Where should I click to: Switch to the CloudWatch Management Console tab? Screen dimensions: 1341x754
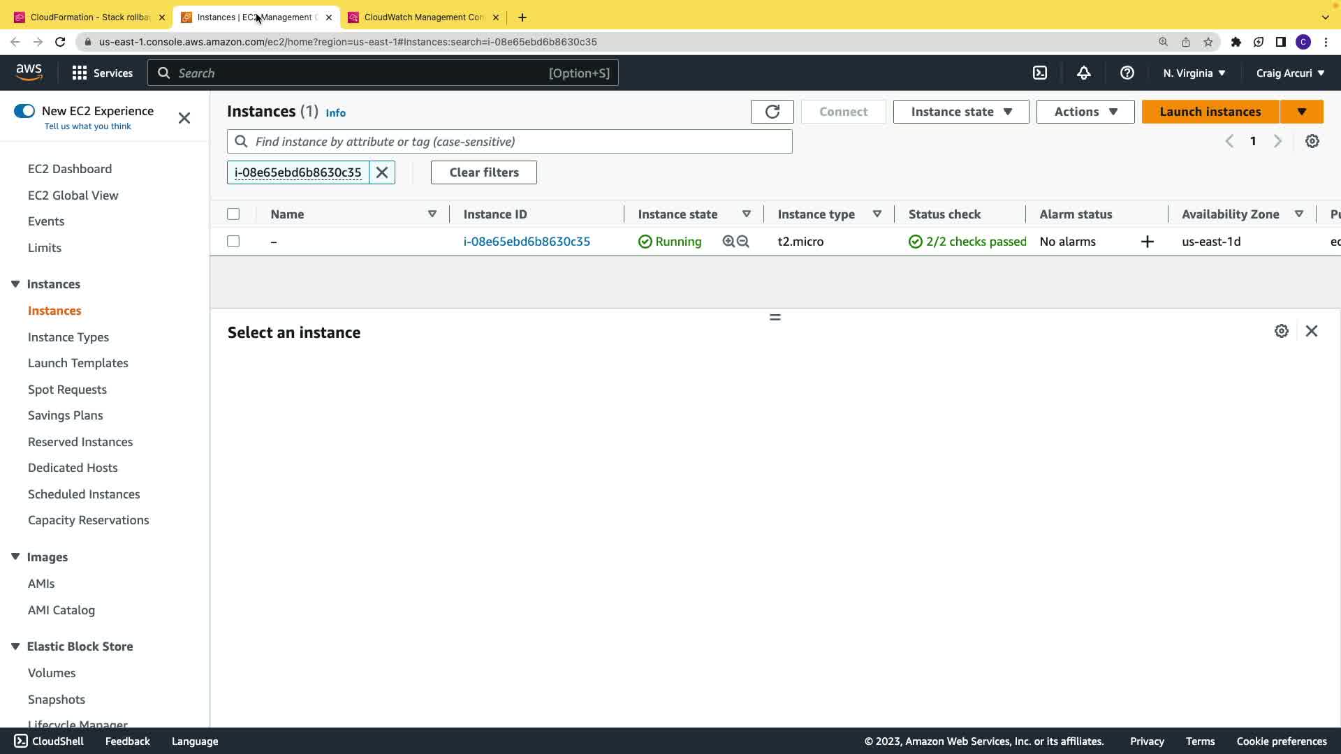423,17
